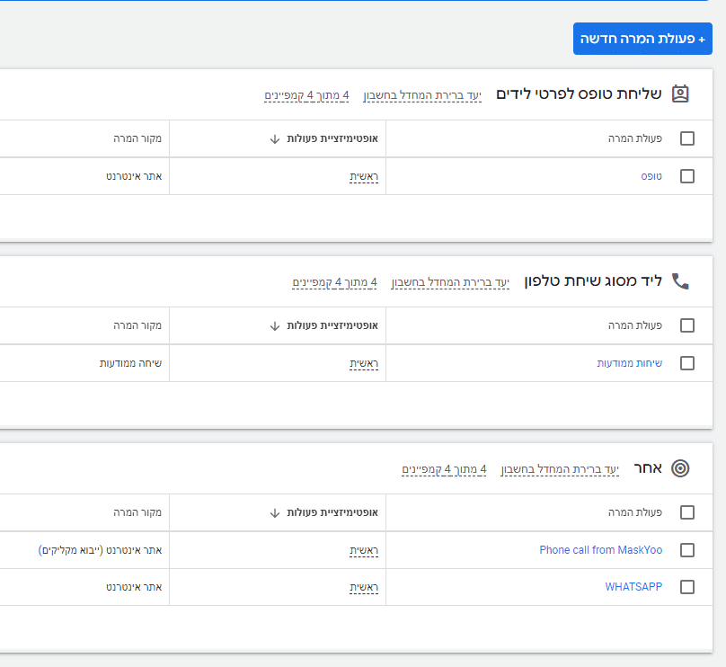Click the phone call lead handset icon

[x=680, y=281]
